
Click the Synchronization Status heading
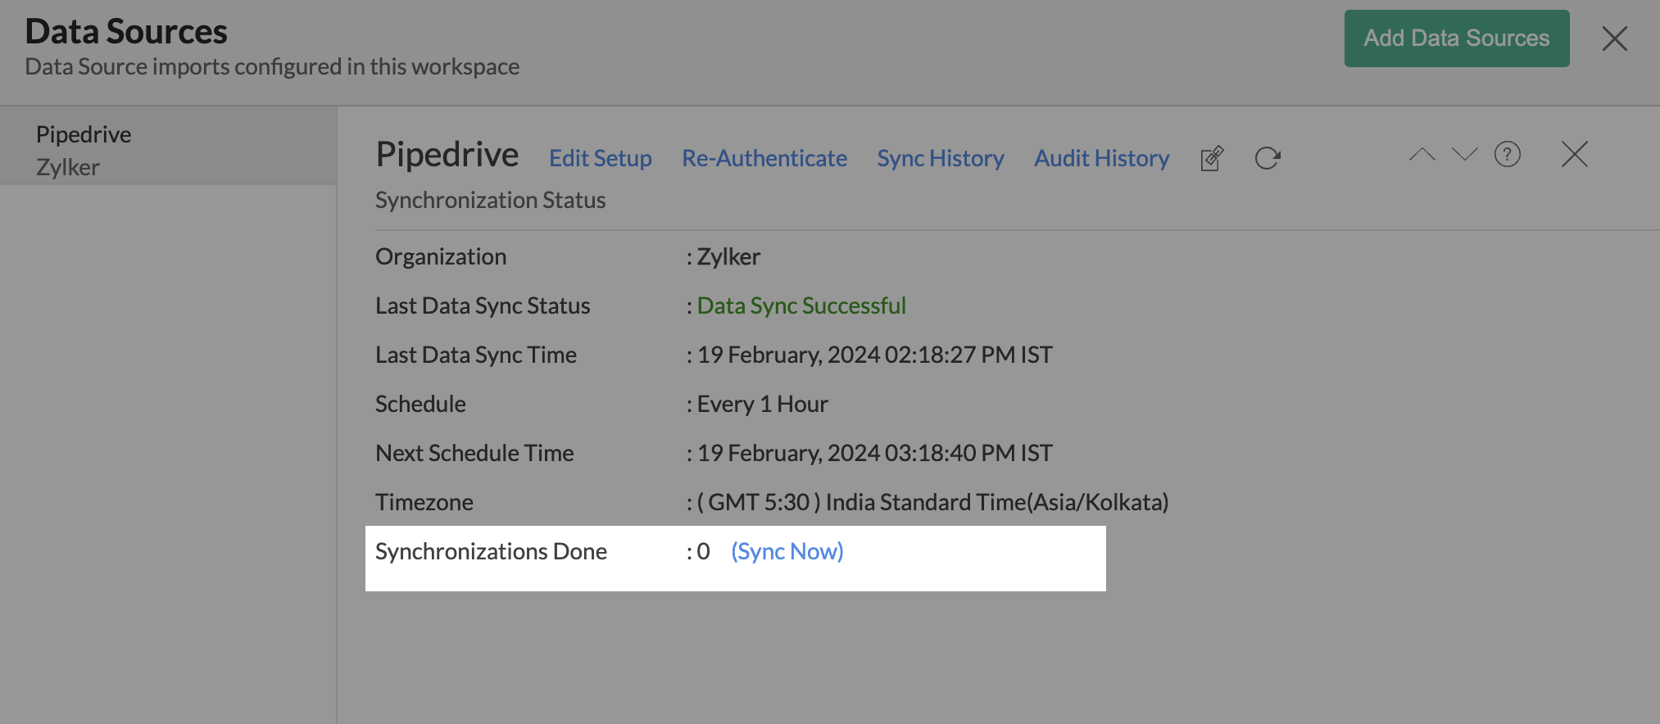point(491,200)
